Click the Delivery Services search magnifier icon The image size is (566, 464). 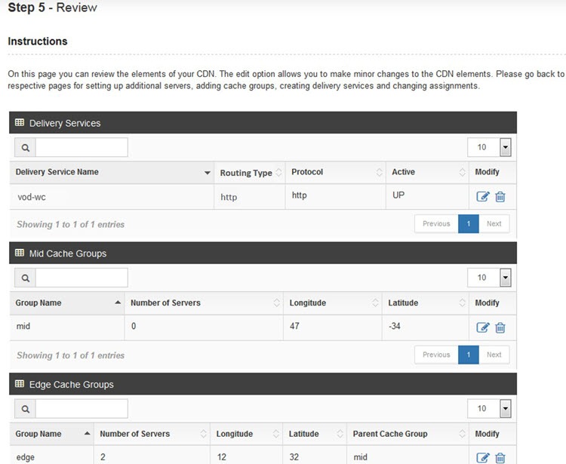tap(25, 148)
